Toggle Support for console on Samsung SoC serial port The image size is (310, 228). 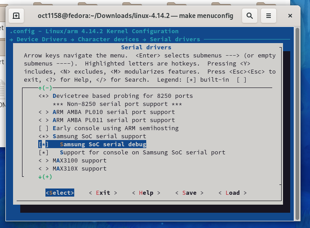(132, 153)
